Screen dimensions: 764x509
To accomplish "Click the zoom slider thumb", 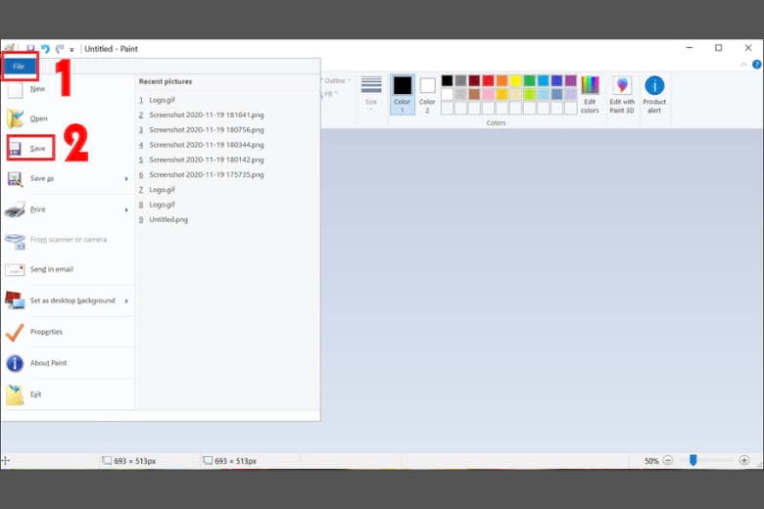I will [692, 460].
